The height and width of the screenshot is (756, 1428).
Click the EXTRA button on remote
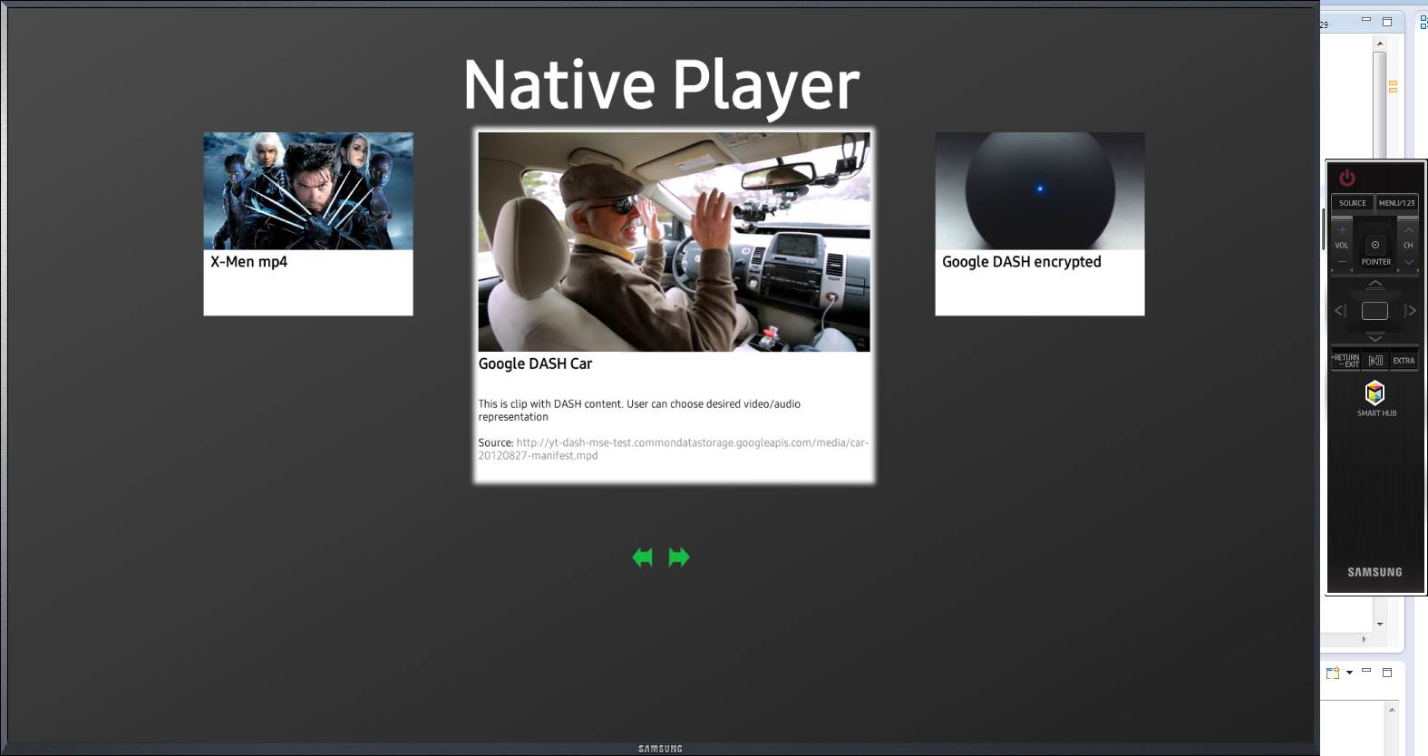1404,361
